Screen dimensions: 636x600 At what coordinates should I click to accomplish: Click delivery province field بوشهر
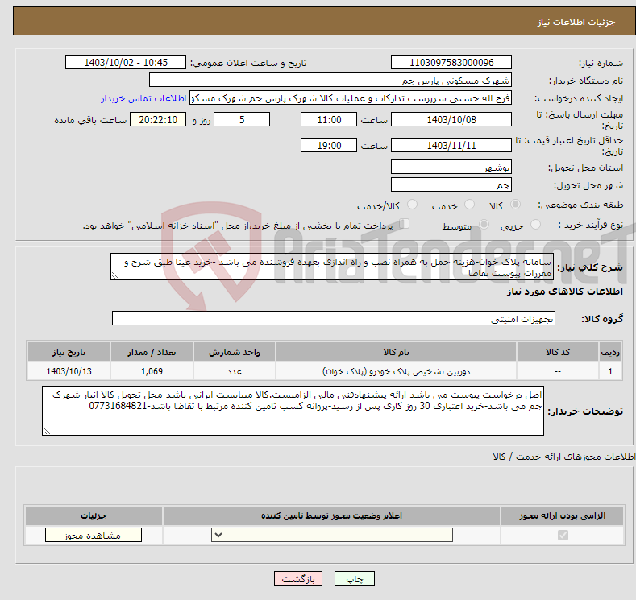(451, 167)
